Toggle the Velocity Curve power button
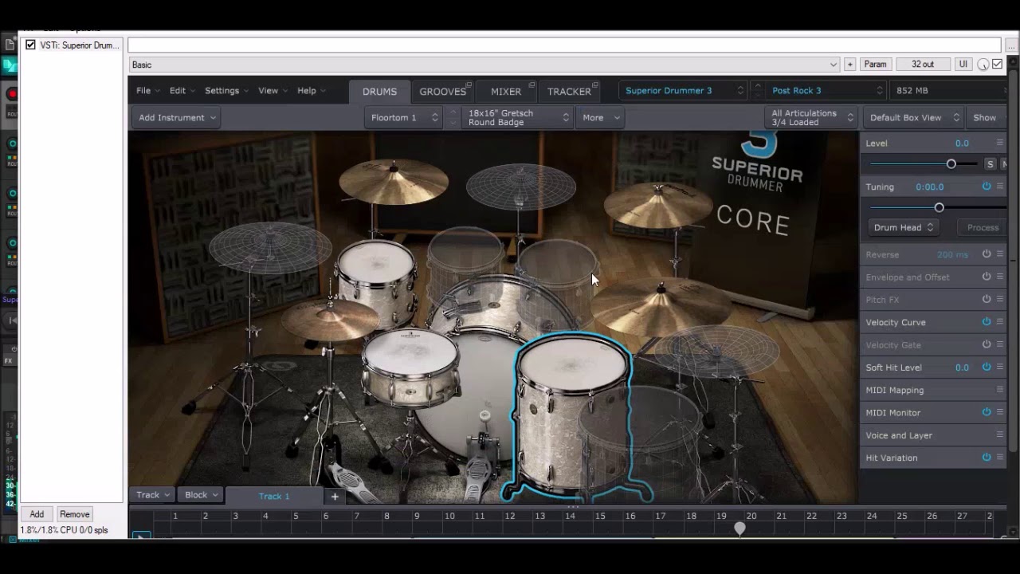This screenshot has height=574, width=1020. click(x=987, y=322)
